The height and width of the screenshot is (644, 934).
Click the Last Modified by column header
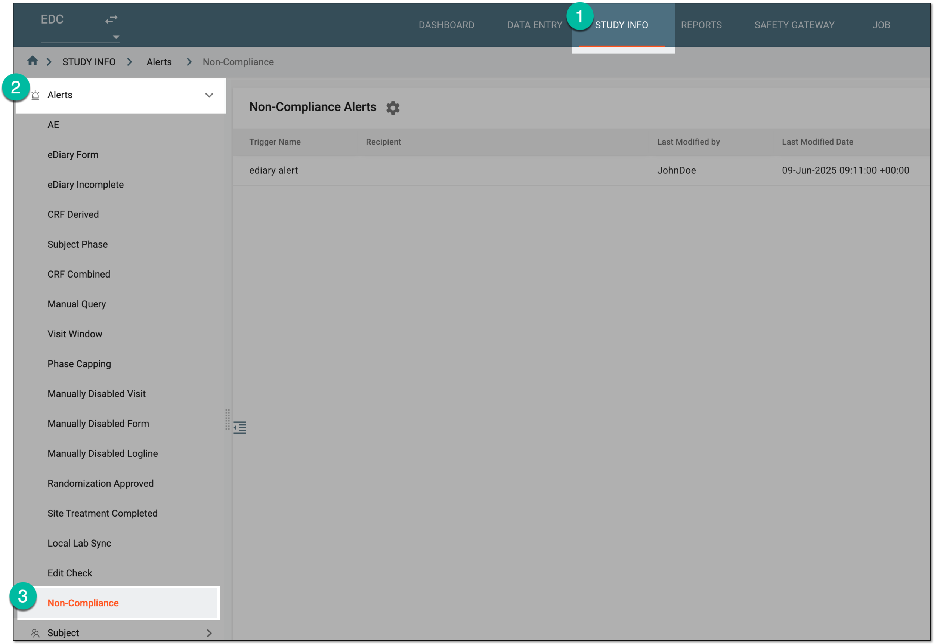(688, 142)
